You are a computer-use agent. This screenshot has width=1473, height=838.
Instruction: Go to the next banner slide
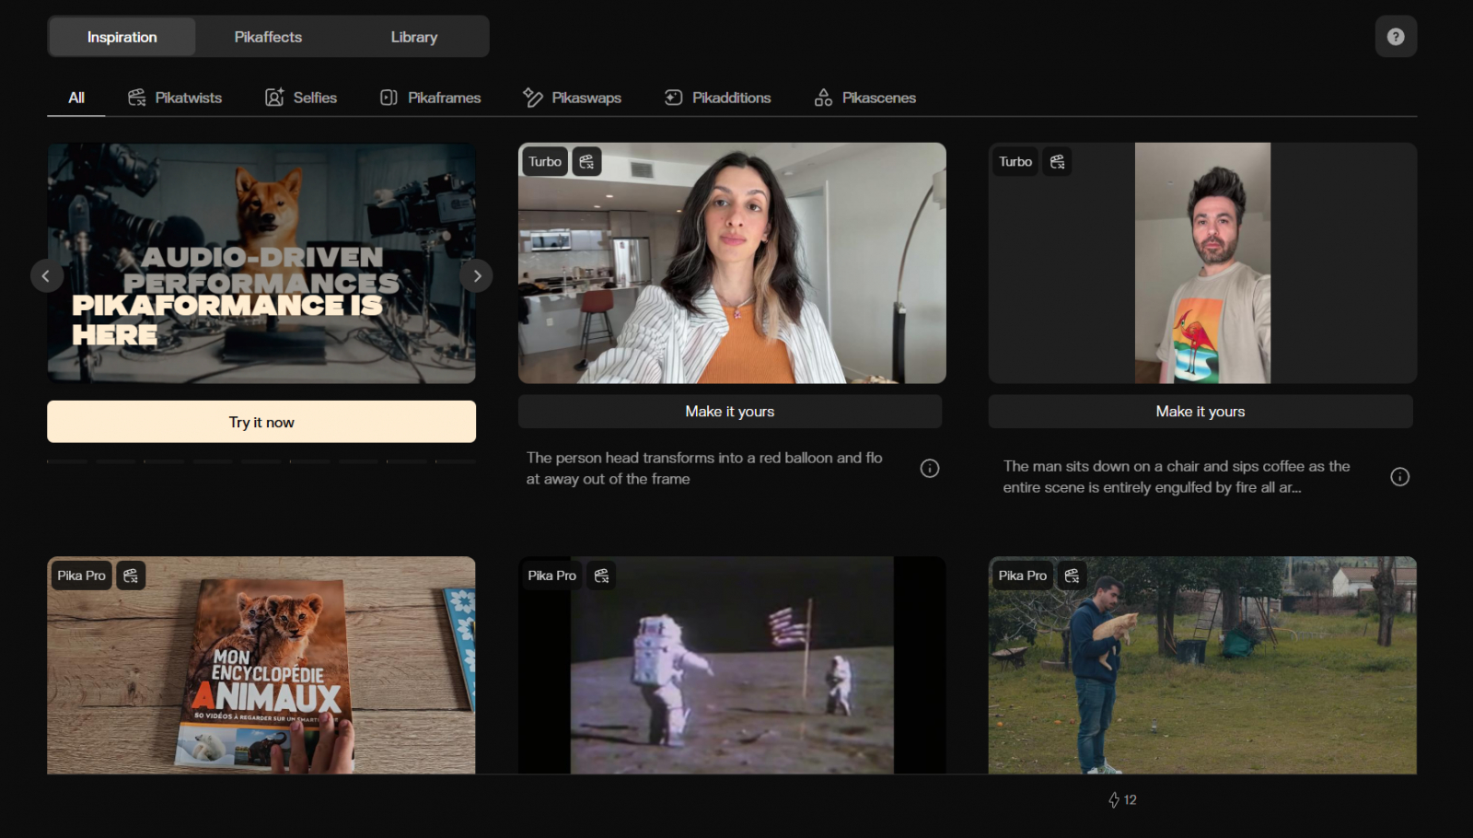click(476, 276)
